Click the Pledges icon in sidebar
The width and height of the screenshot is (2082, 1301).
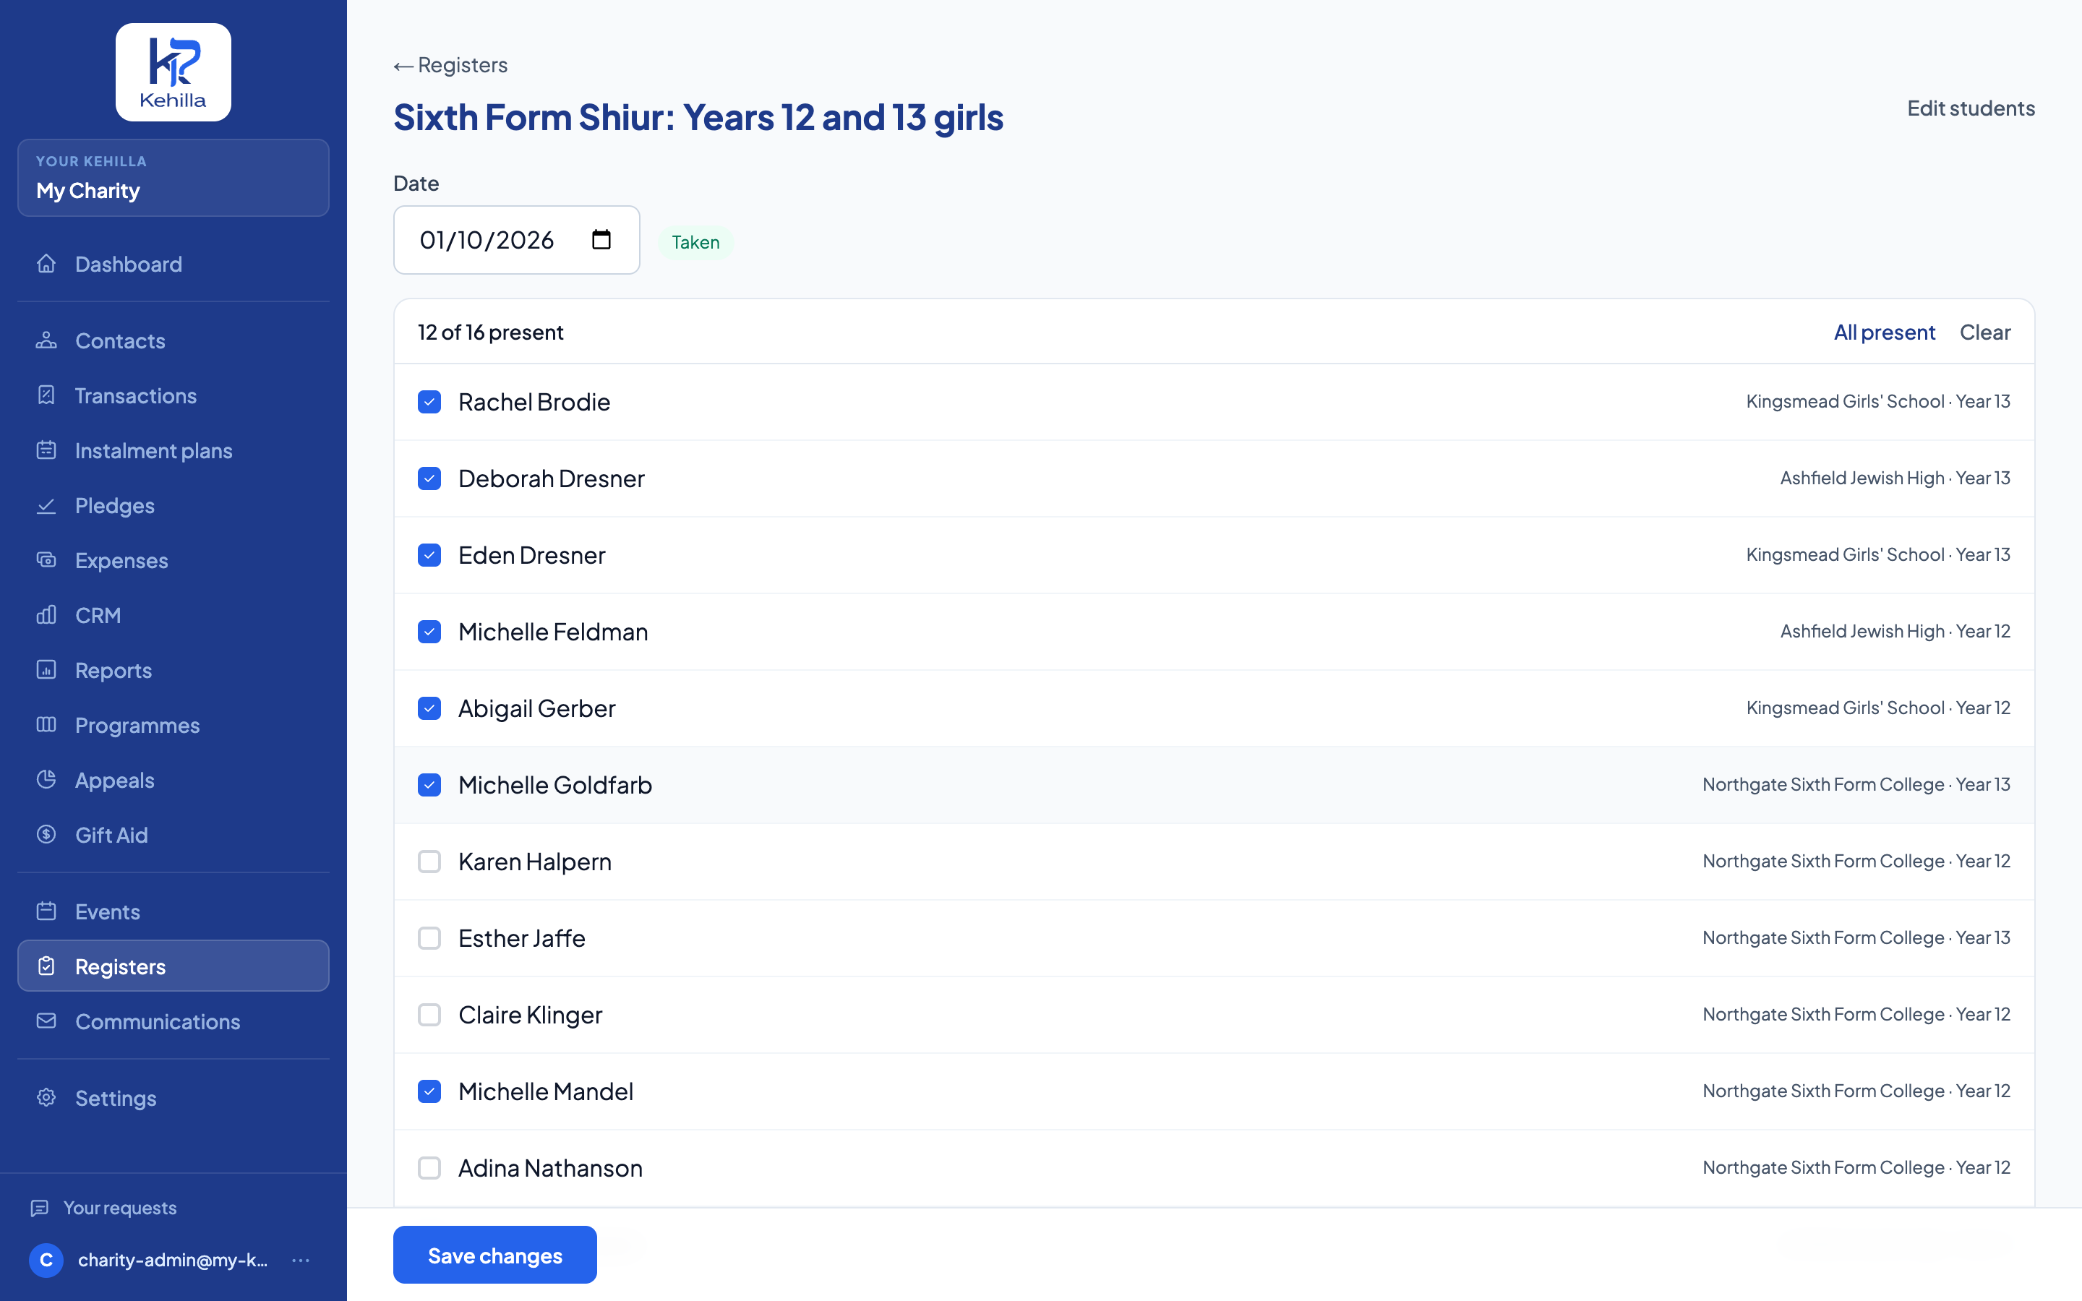click(46, 505)
